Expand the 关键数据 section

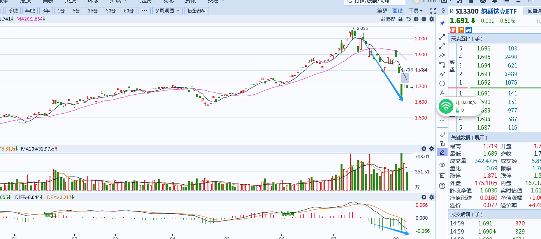[469, 137]
